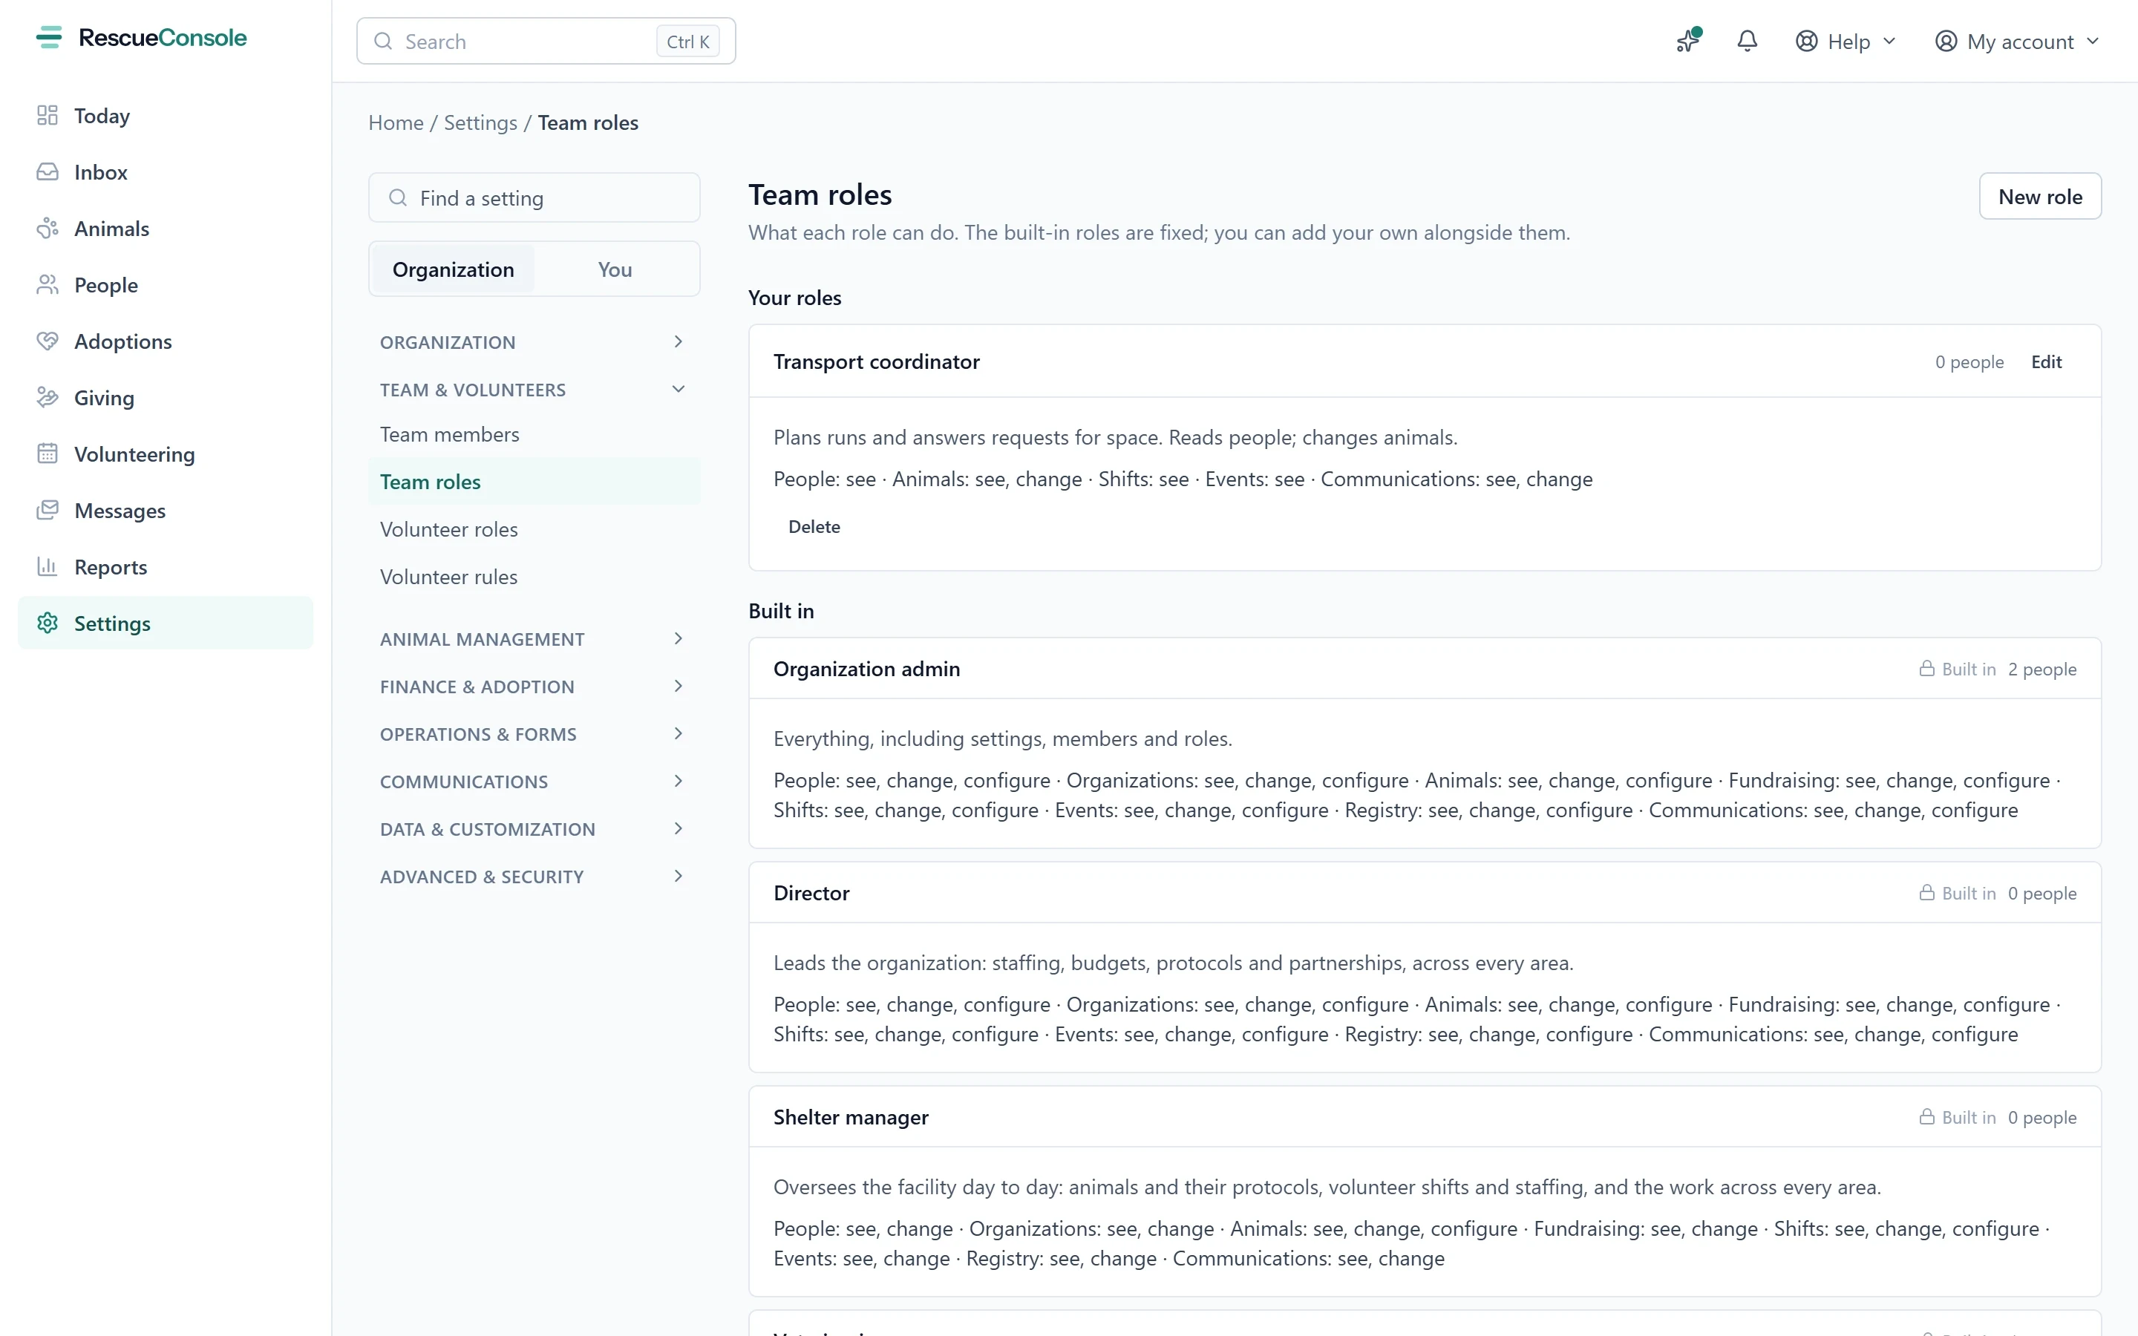
Task: Go to Home breadcrumb
Action: tap(396, 122)
